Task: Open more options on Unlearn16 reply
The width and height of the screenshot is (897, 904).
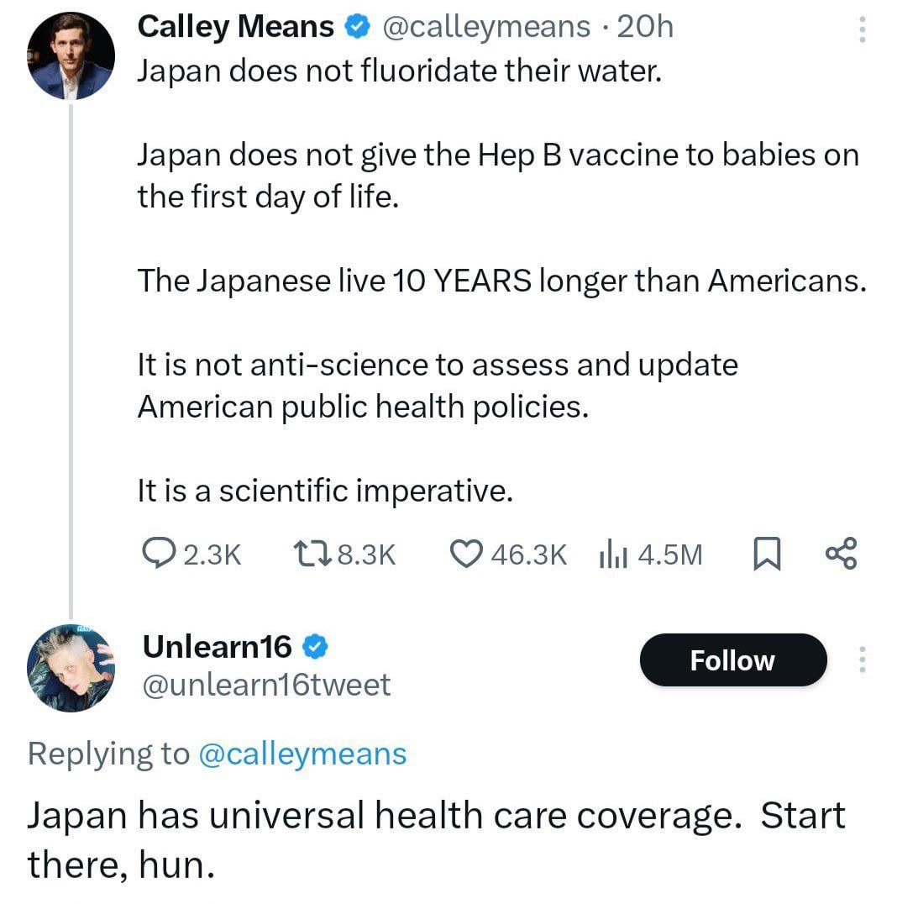Action: (x=860, y=660)
